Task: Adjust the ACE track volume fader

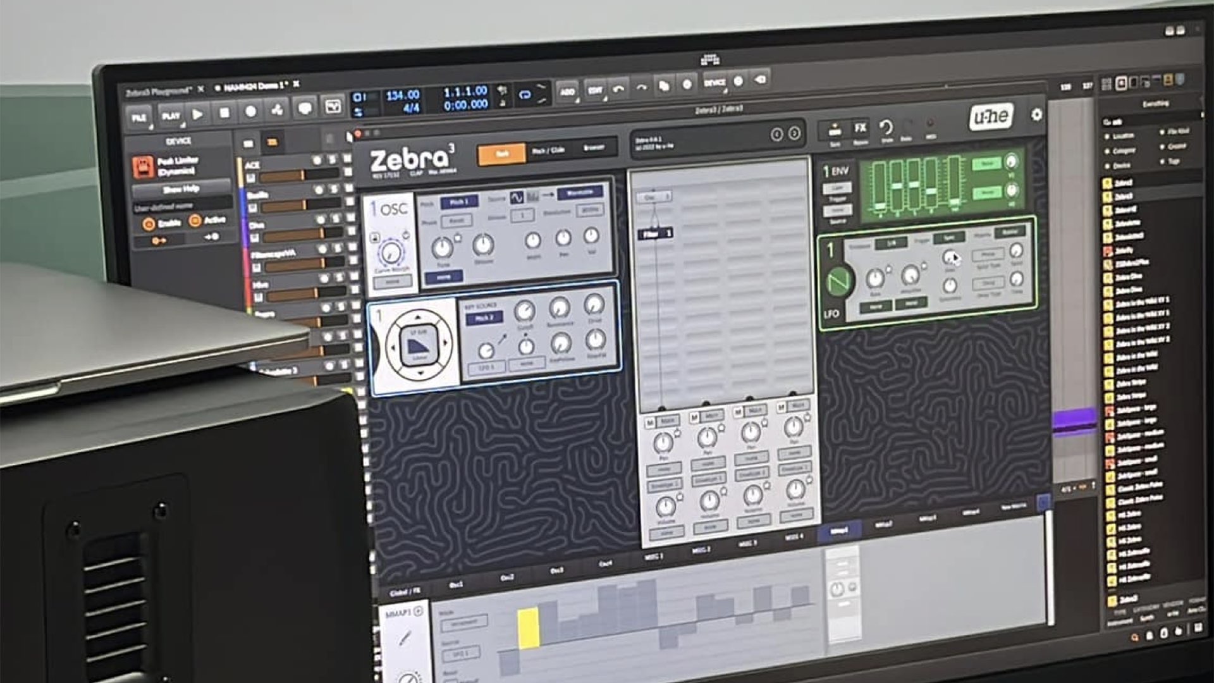Action: tap(299, 175)
